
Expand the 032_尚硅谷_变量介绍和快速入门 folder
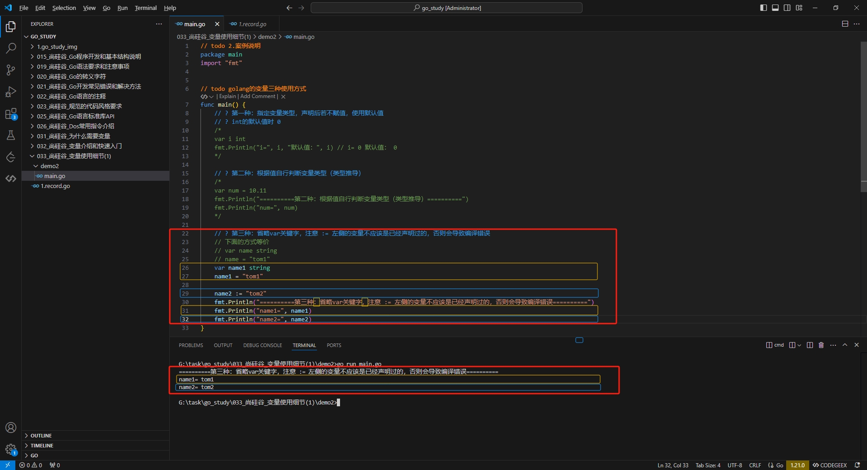tap(79, 146)
